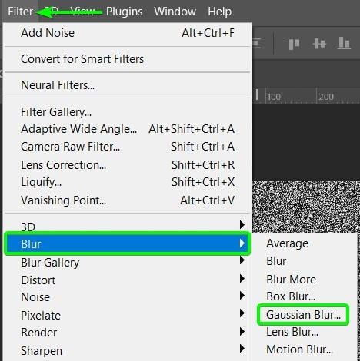Expand the Blur Gallery submenu

(127, 263)
